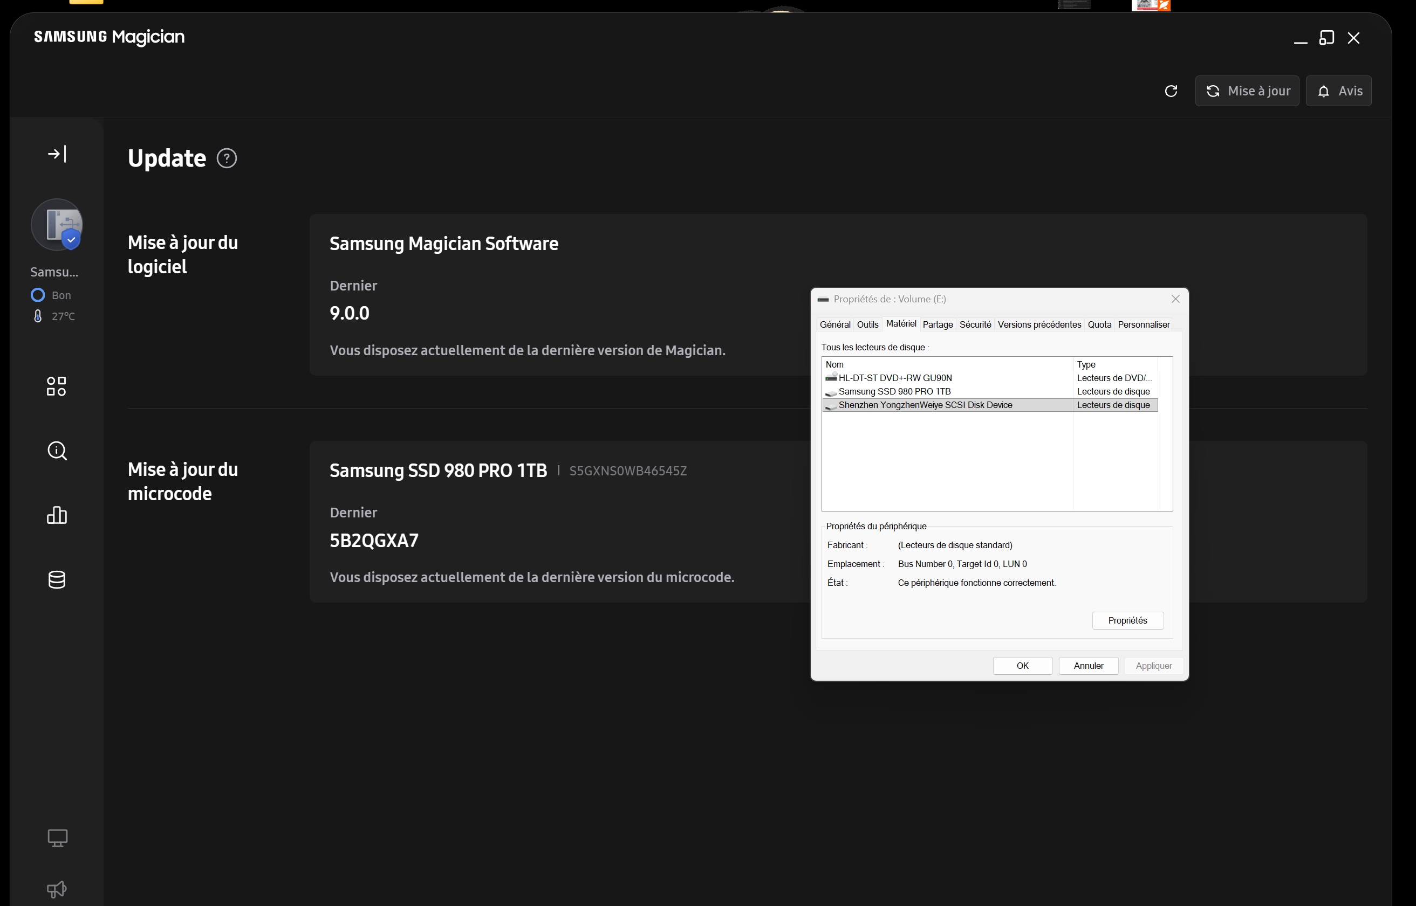The width and height of the screenshot is (1416, 906).
Task: Switch to the Général tab
Action: click(834, 325)
